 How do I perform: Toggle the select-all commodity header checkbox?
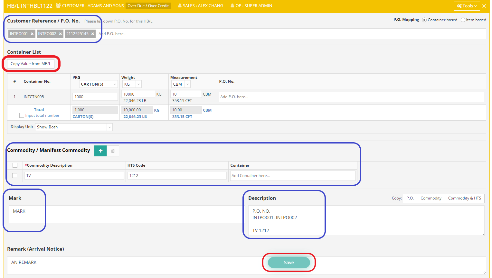pyautogui.click(x=15, y=165)
